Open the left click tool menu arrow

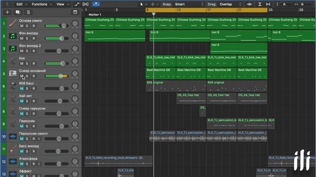(146, 4)
